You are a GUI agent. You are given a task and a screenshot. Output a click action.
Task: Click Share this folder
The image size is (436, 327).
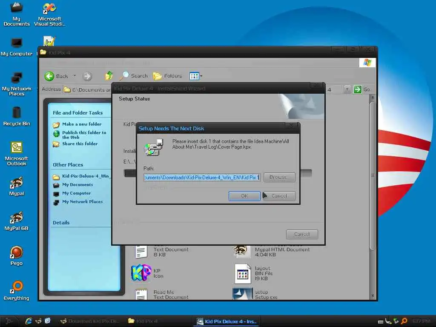click(x=80, y=144)
